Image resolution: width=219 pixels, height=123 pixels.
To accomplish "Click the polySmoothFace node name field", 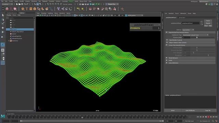I will click(190, 23).
